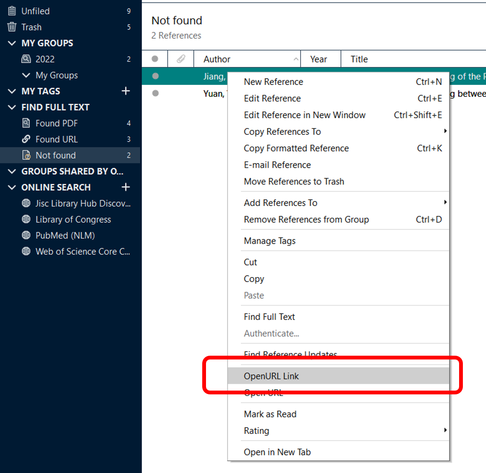
Task: Sort by attachment paperclip column
Action: click(x=181, y=59)
